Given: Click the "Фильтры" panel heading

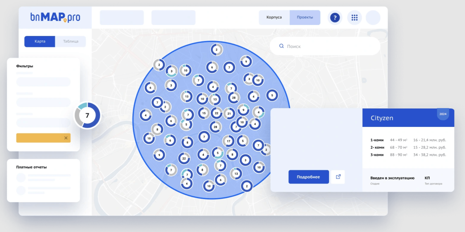Looking at the screenshot, I should coord(25,66).
